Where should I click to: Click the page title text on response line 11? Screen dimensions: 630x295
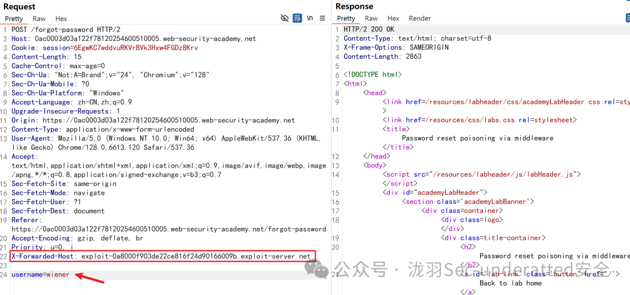pyautogui.click(x=478, y=138)
